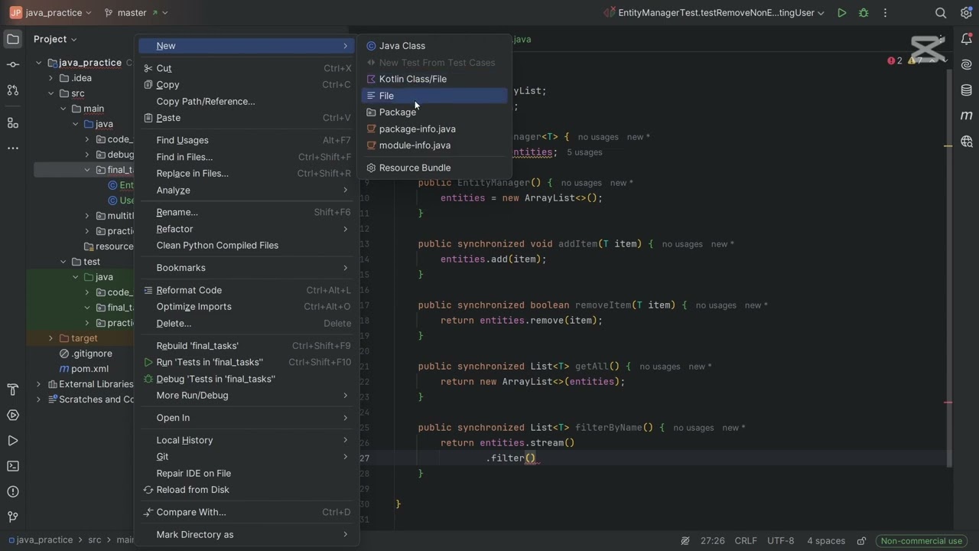Debug the current configuration

click(x=864, y=13)
